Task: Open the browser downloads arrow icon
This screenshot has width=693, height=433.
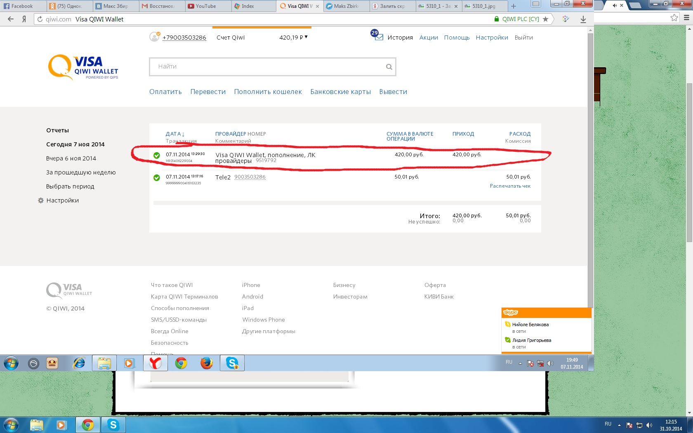Action: 583,19
